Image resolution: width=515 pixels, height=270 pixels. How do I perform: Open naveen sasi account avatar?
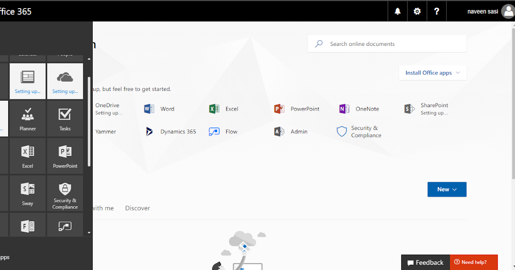[x=508, y=12]
